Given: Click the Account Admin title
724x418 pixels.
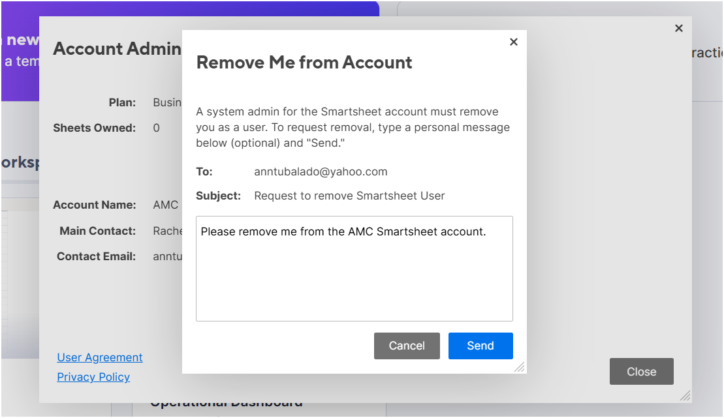Looking at the screenshot, I should coord(117,48).
